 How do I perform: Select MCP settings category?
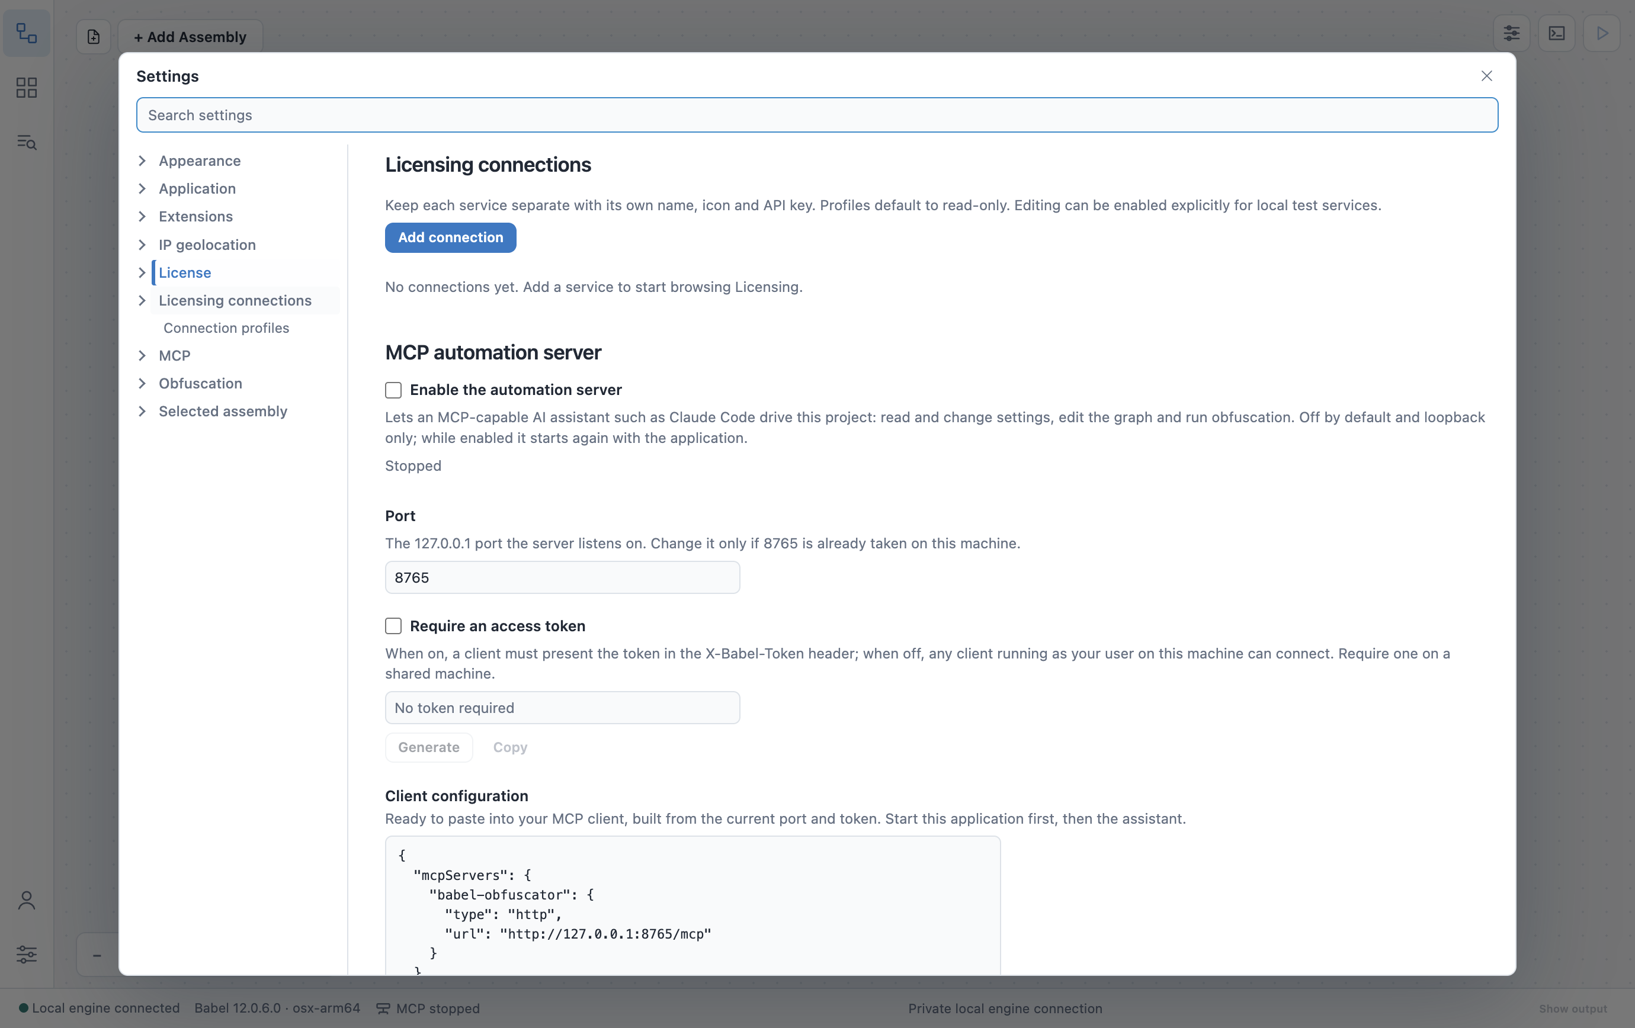click(175, 355)
